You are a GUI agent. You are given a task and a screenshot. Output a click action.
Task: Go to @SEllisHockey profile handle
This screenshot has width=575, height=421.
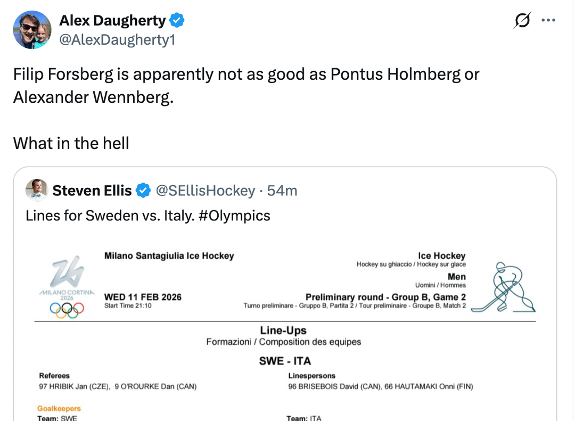(x=205, y=191)
